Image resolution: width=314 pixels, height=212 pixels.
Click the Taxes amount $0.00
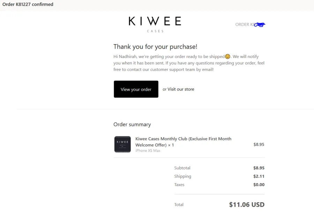(x=259, y=185)
